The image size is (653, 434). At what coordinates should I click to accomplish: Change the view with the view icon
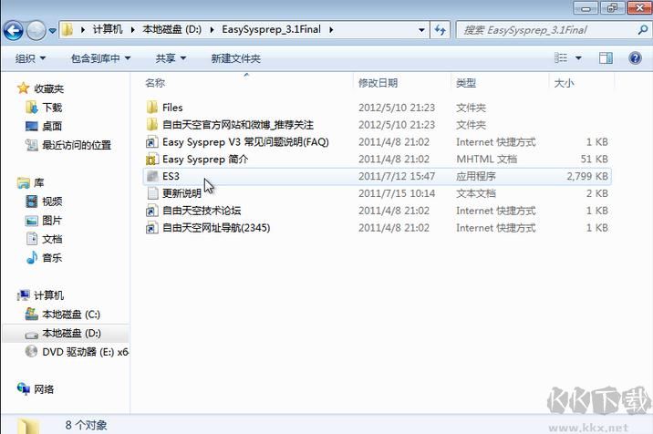pos(561,57)
